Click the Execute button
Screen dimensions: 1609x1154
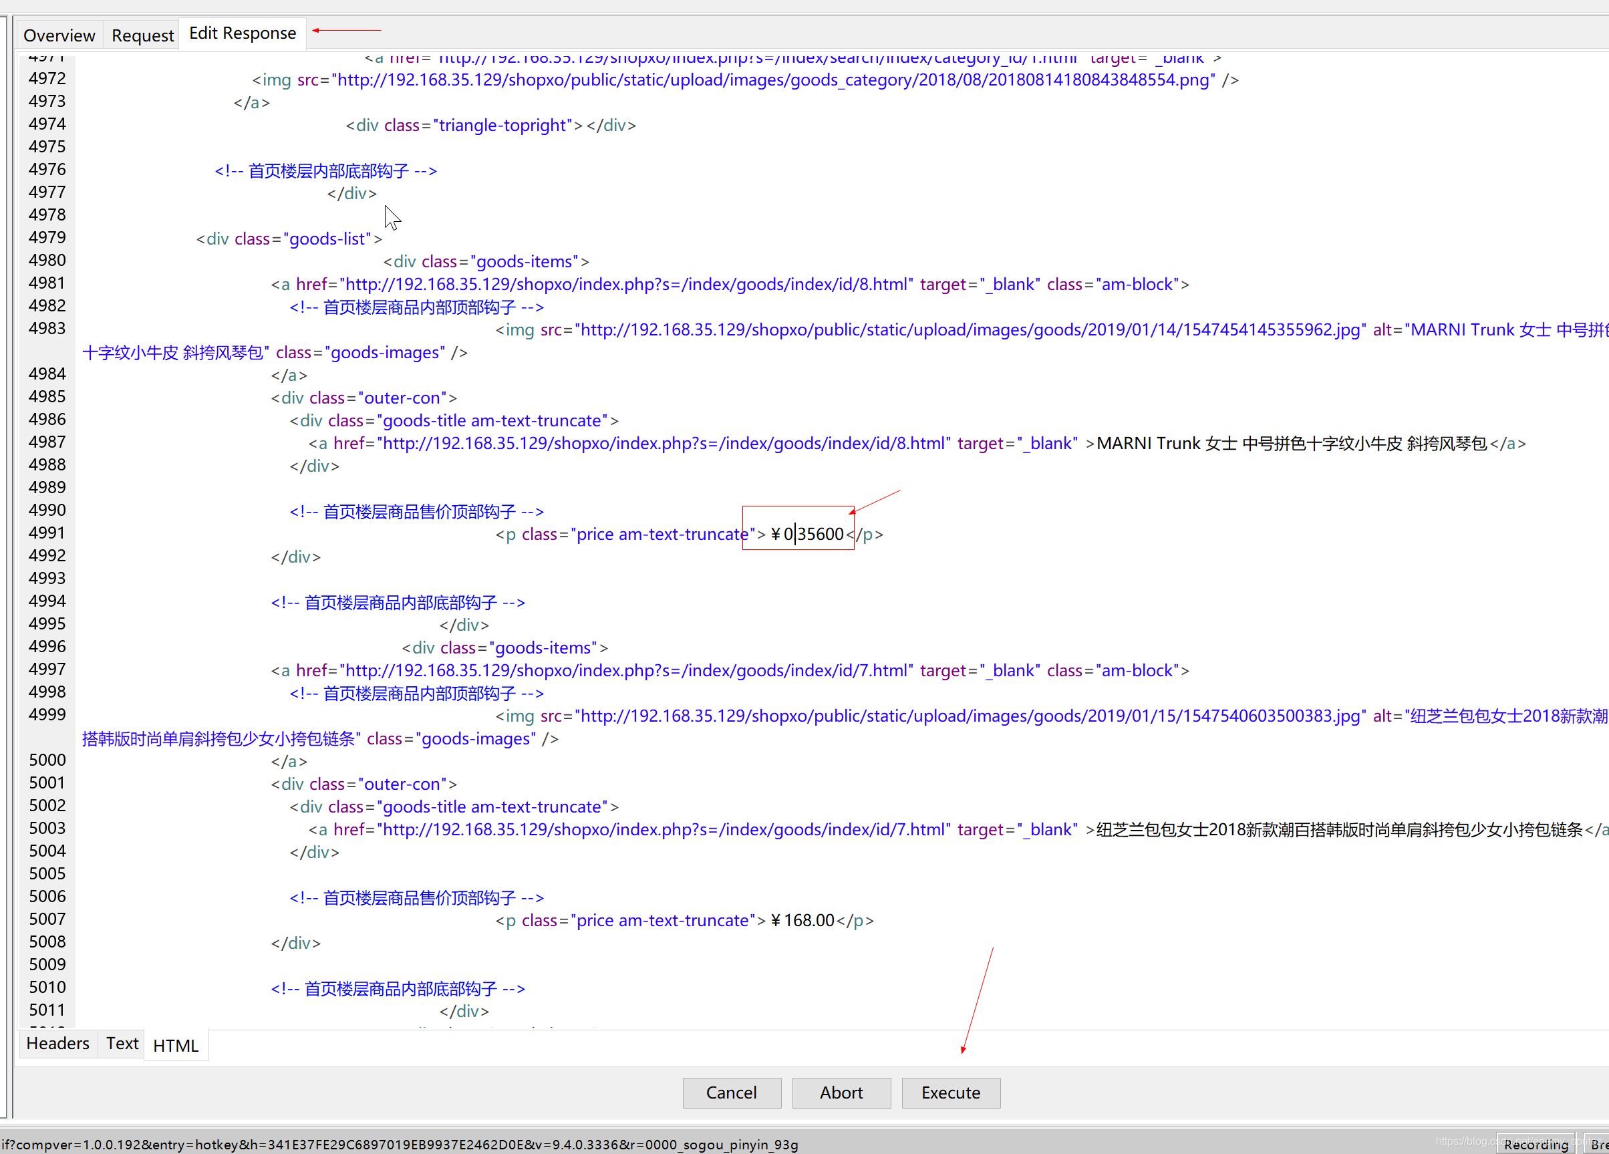click(x=951, y=1093)
